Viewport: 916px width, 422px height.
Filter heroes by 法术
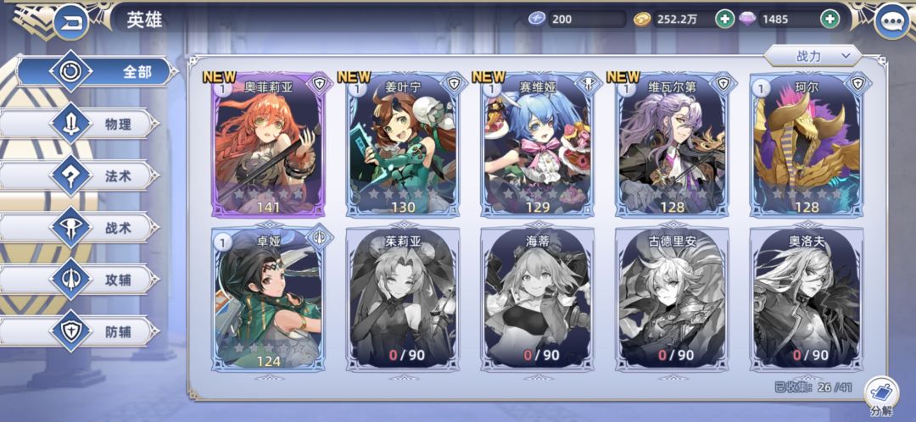point(80,175)
